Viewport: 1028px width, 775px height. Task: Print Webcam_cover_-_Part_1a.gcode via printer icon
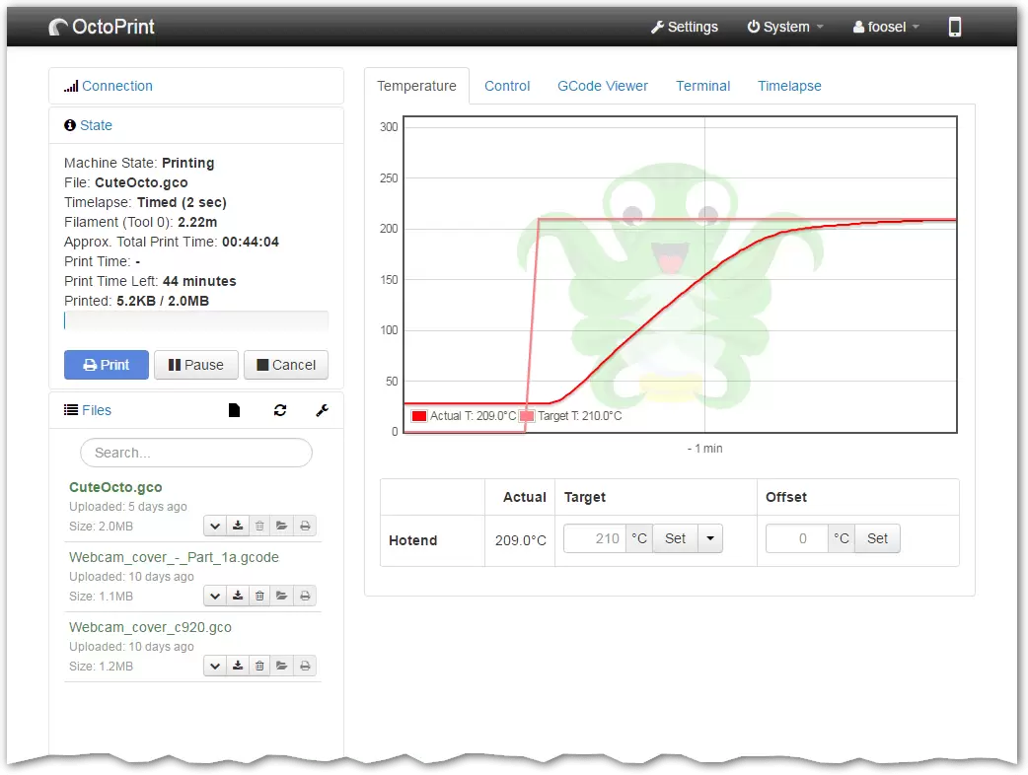coord(305,596)
